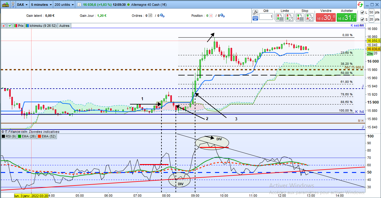Click second Limite order icon
Image resolution: width=381 pixels, height=198 pixels.
click(289, 17)
